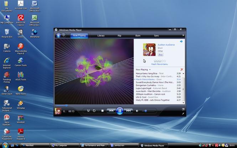Select Lupa Lupa Ingat - Kuburan Band
This screenshot has width=237, height=148.
pos(158,88)
